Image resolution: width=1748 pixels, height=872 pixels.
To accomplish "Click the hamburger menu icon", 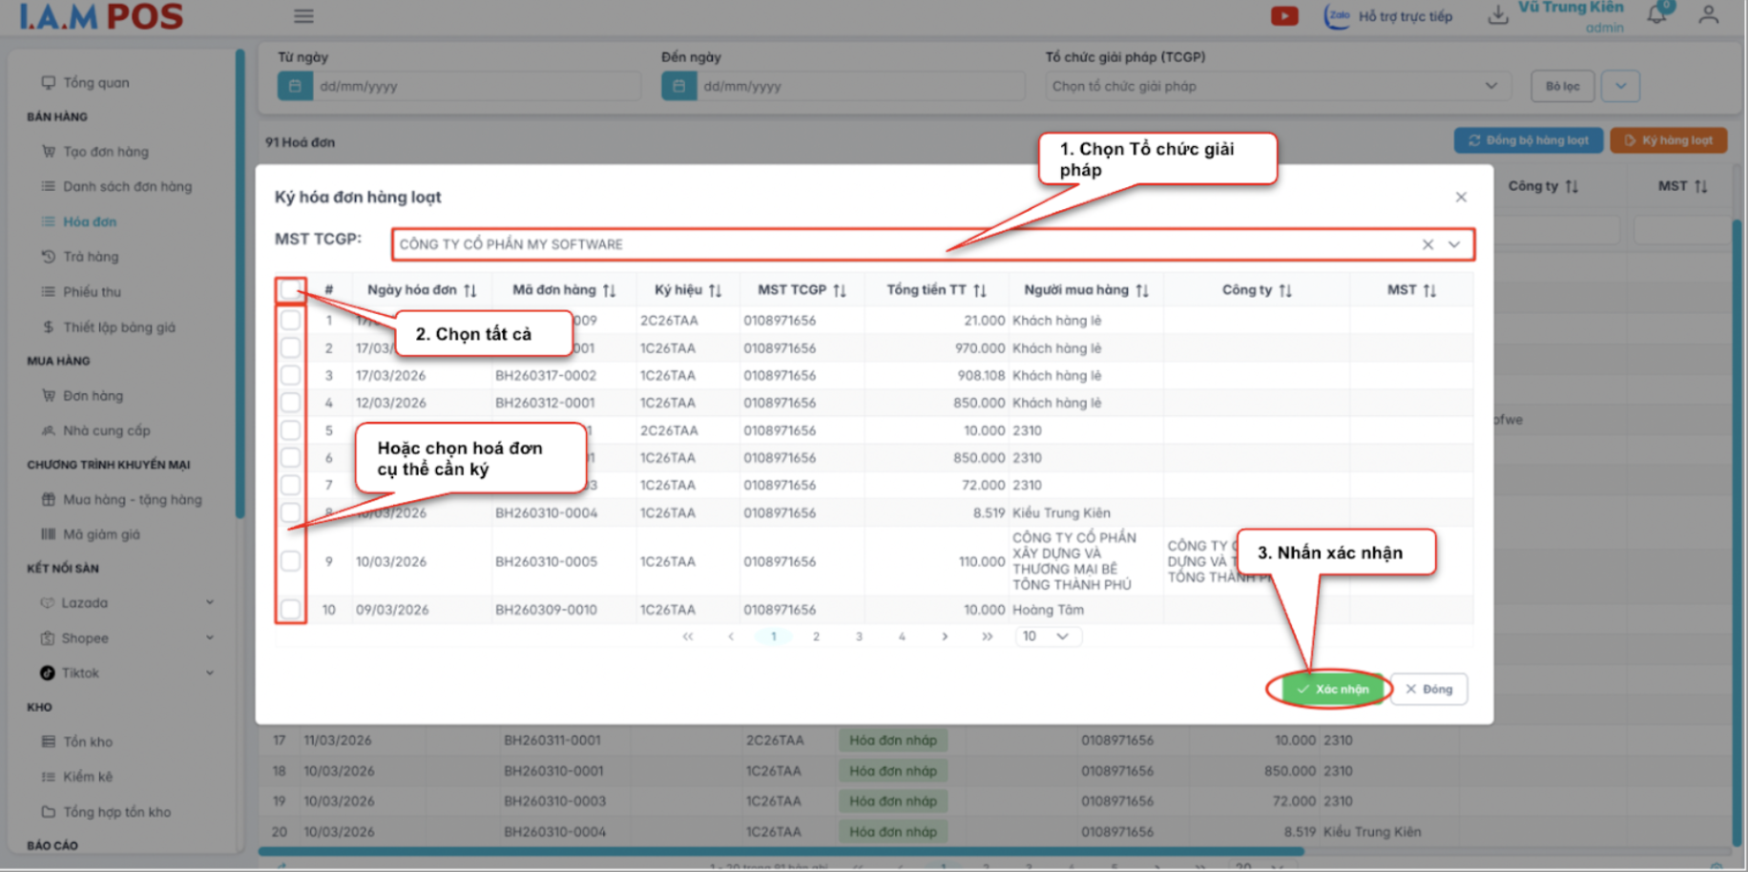I will (x=303, y=16).
